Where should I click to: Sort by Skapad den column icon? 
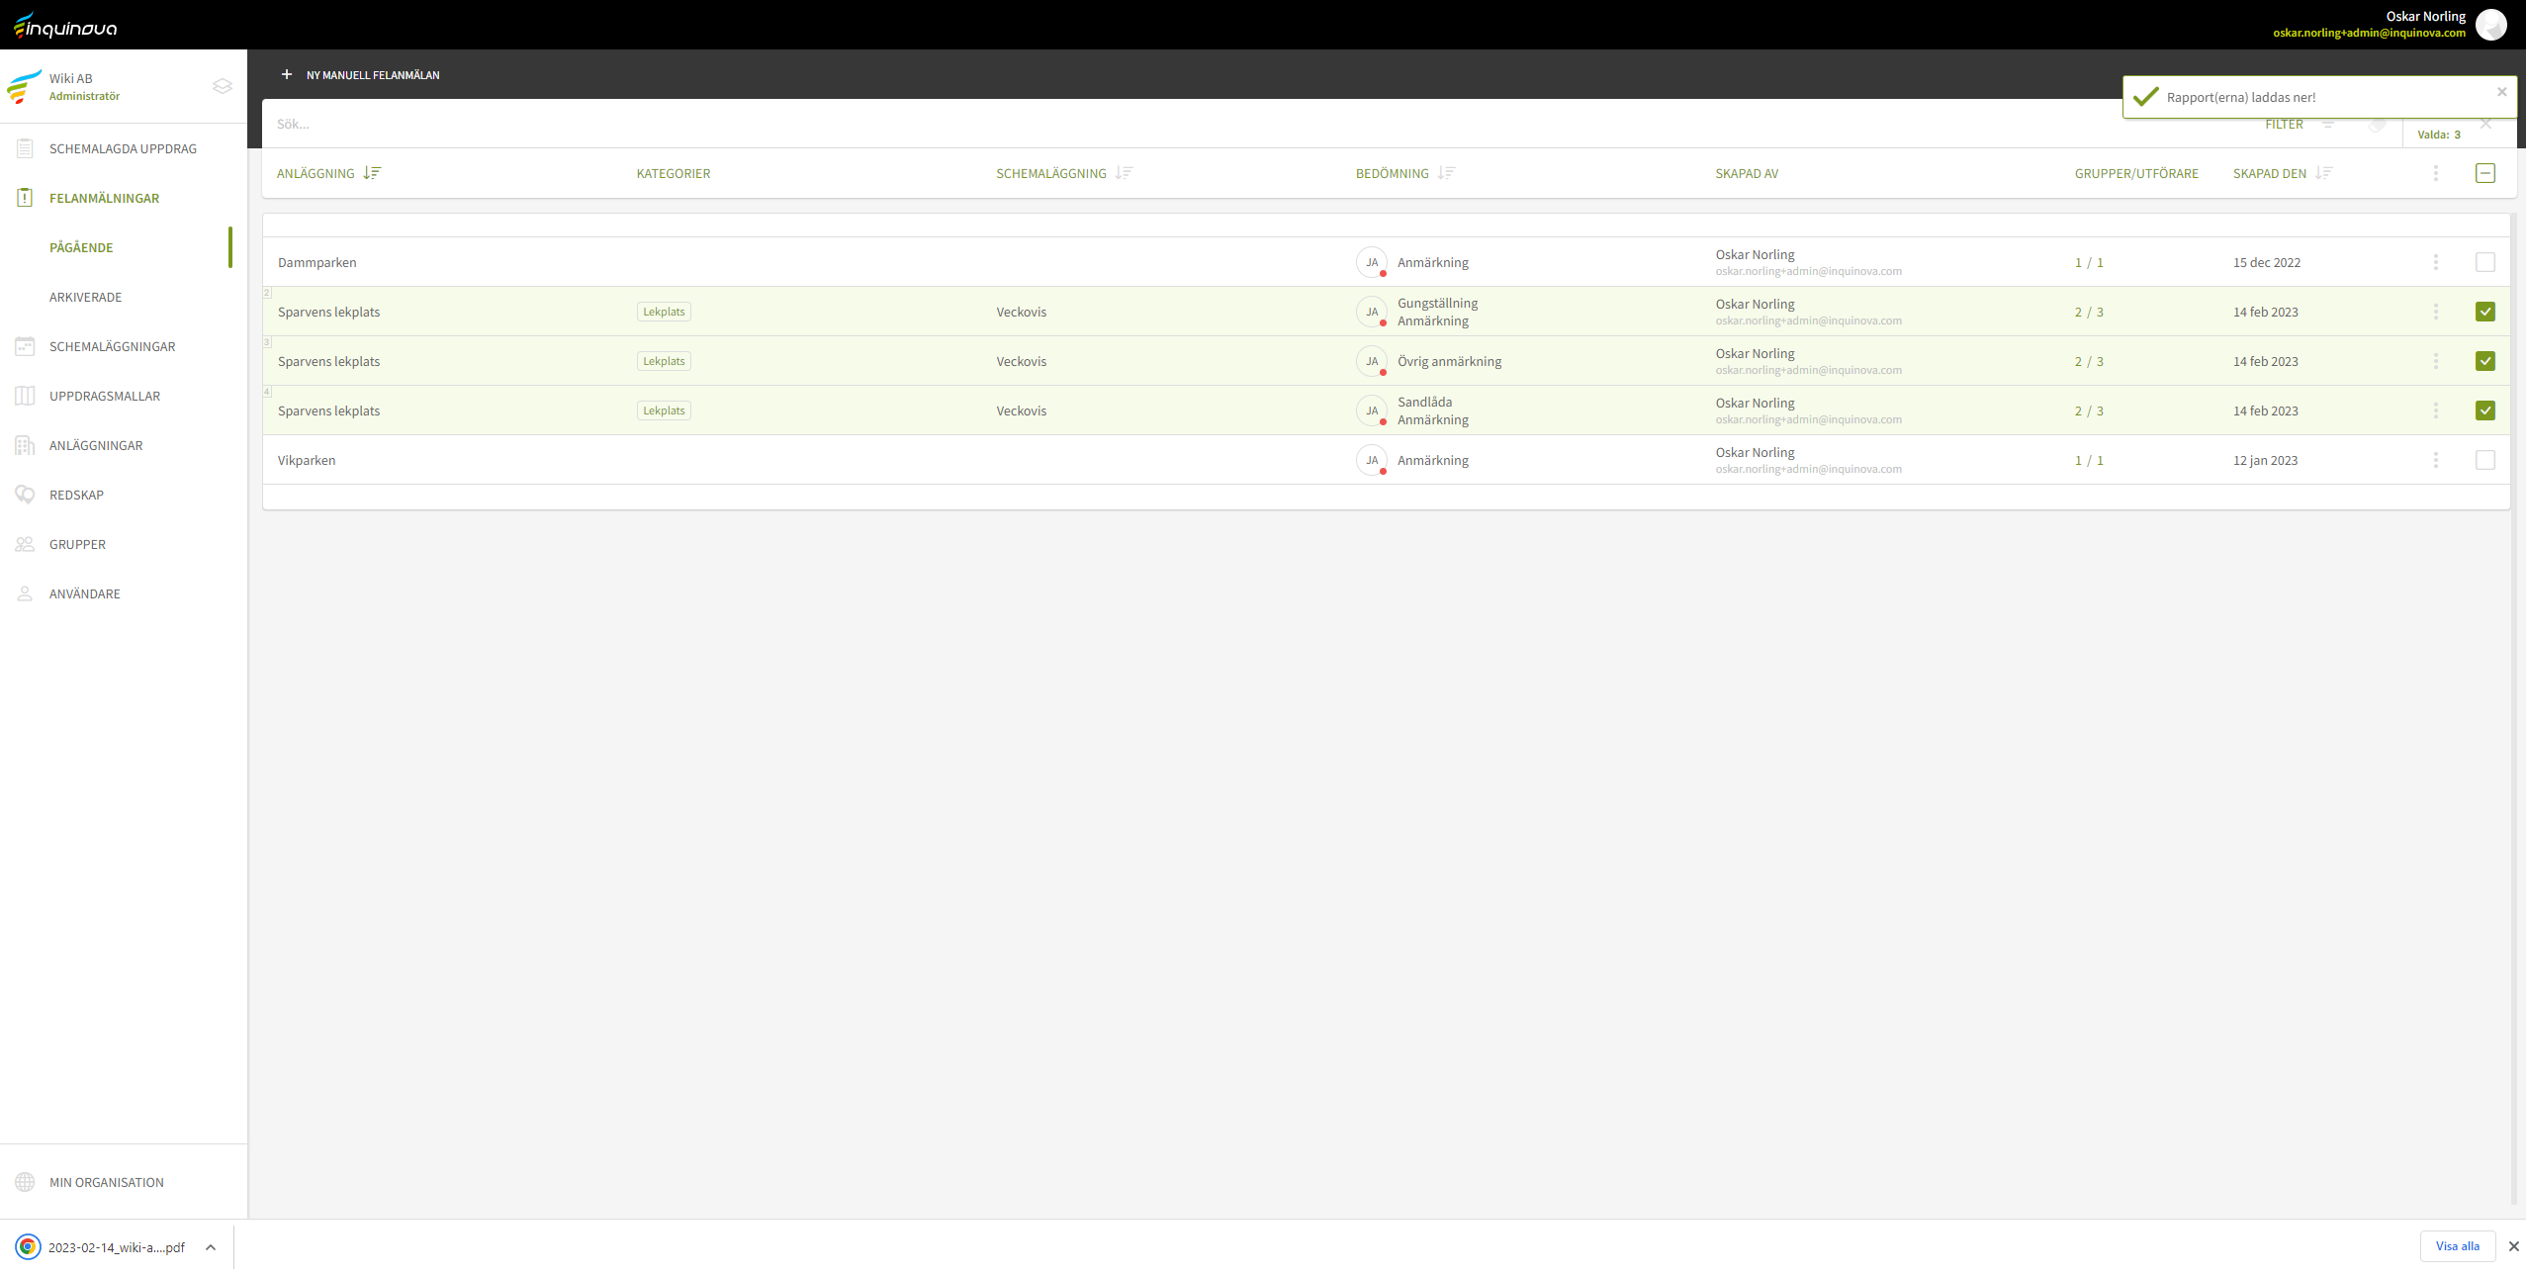click(2323, 173)
